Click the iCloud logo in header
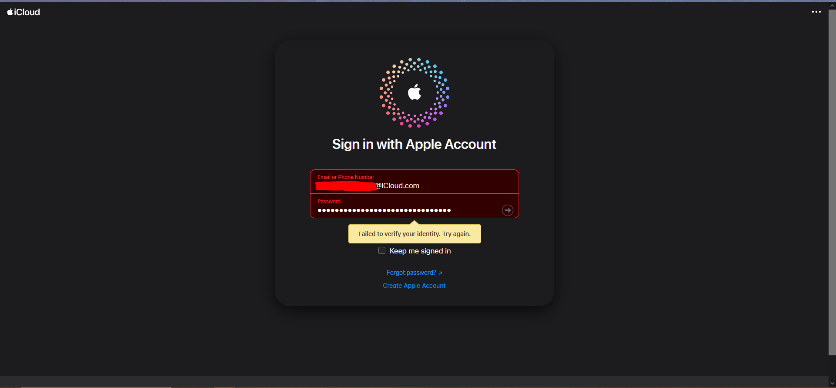 tap(24, 12)
